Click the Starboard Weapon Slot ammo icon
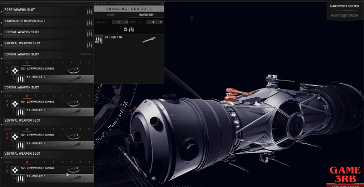Viewport: 364px width, 187px height. 89,22
